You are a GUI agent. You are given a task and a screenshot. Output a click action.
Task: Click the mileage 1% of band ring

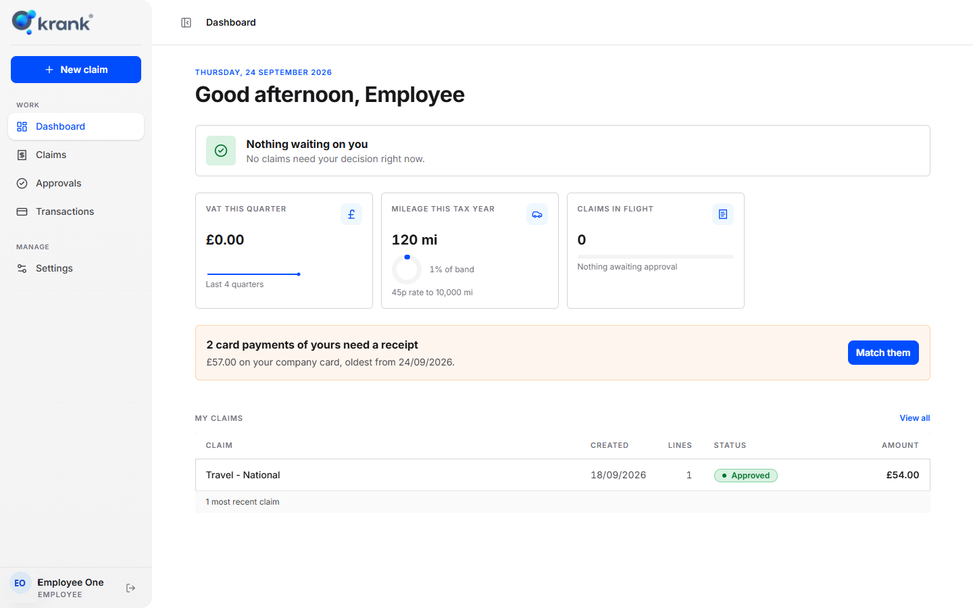[x=407, y=270]
